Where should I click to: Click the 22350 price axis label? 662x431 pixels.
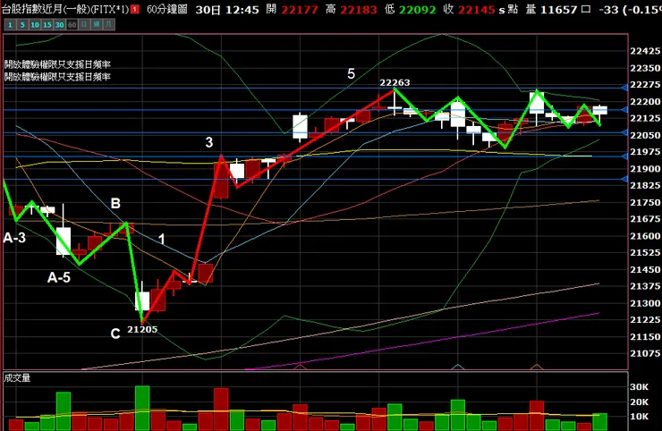[645, 68]
